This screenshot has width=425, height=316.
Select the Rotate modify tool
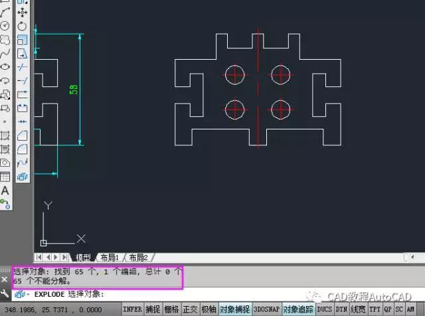(22, 26)
